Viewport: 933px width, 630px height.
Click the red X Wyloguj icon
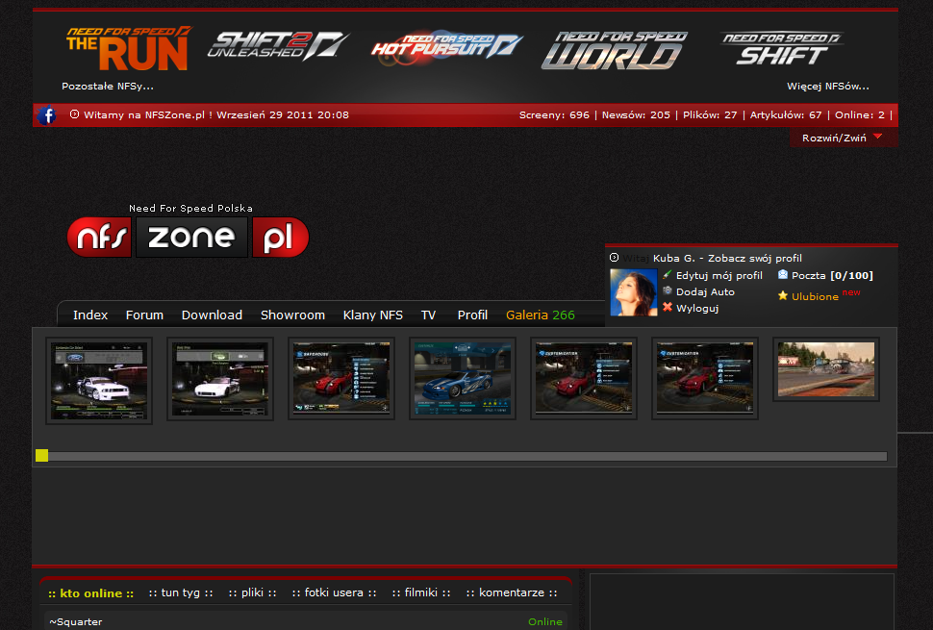point(668,308)
